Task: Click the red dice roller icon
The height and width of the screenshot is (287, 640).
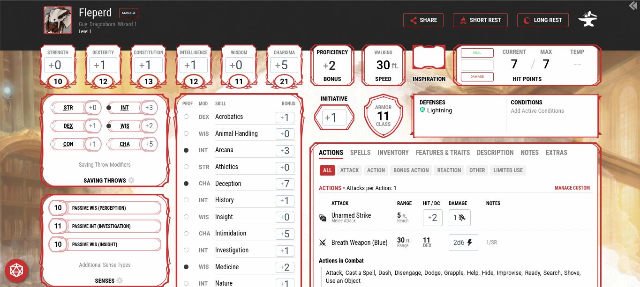Action: (x=16, y=271)
